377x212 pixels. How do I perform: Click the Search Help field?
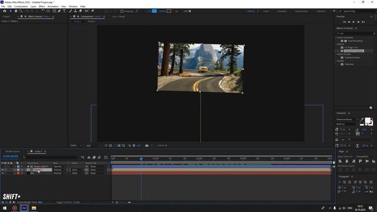[x=357, y=11]
